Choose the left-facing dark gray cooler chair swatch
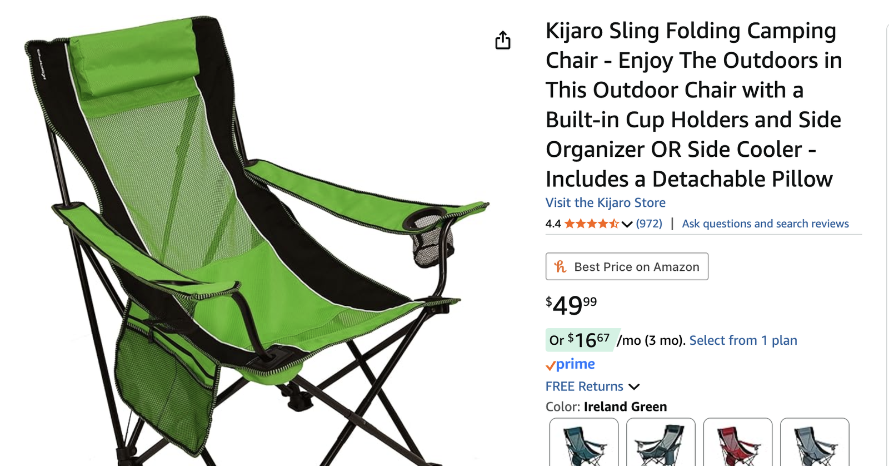Screen dimensions: 889x466 [x=661, y=443]
